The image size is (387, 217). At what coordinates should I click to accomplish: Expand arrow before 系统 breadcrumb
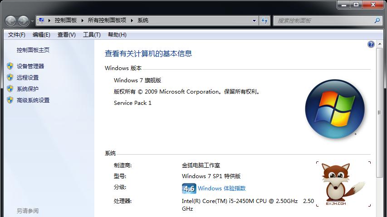pos(132,20)
